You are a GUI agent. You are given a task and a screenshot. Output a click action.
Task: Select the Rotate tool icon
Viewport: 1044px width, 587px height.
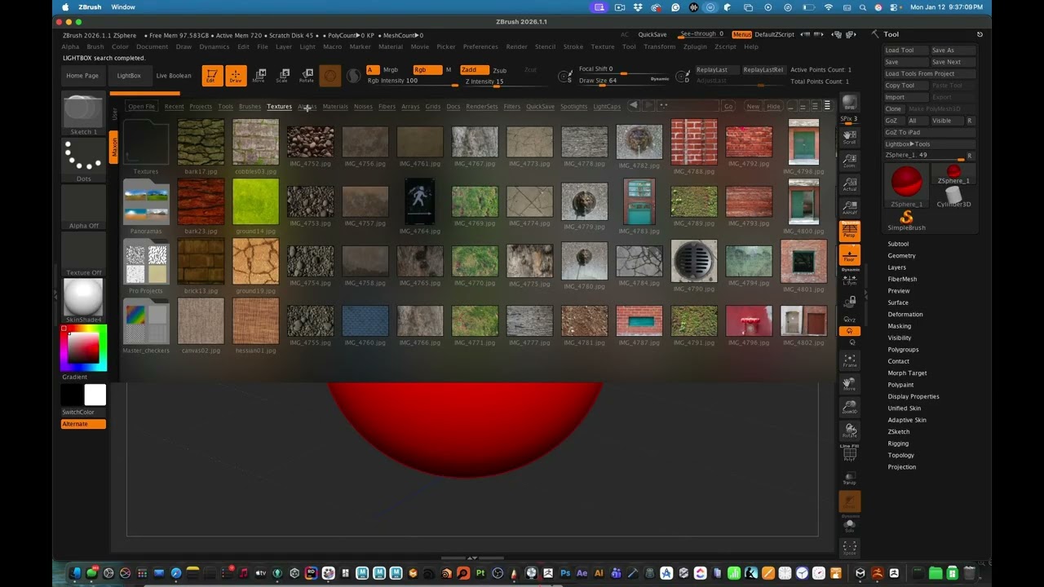click(307, 76)
